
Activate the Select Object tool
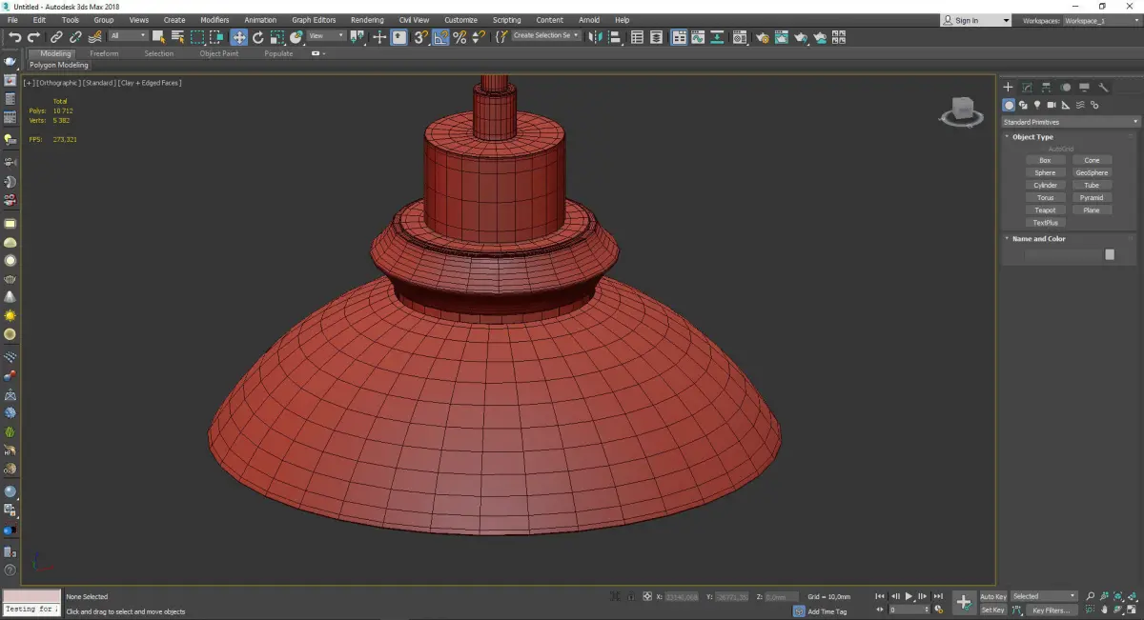158,37
